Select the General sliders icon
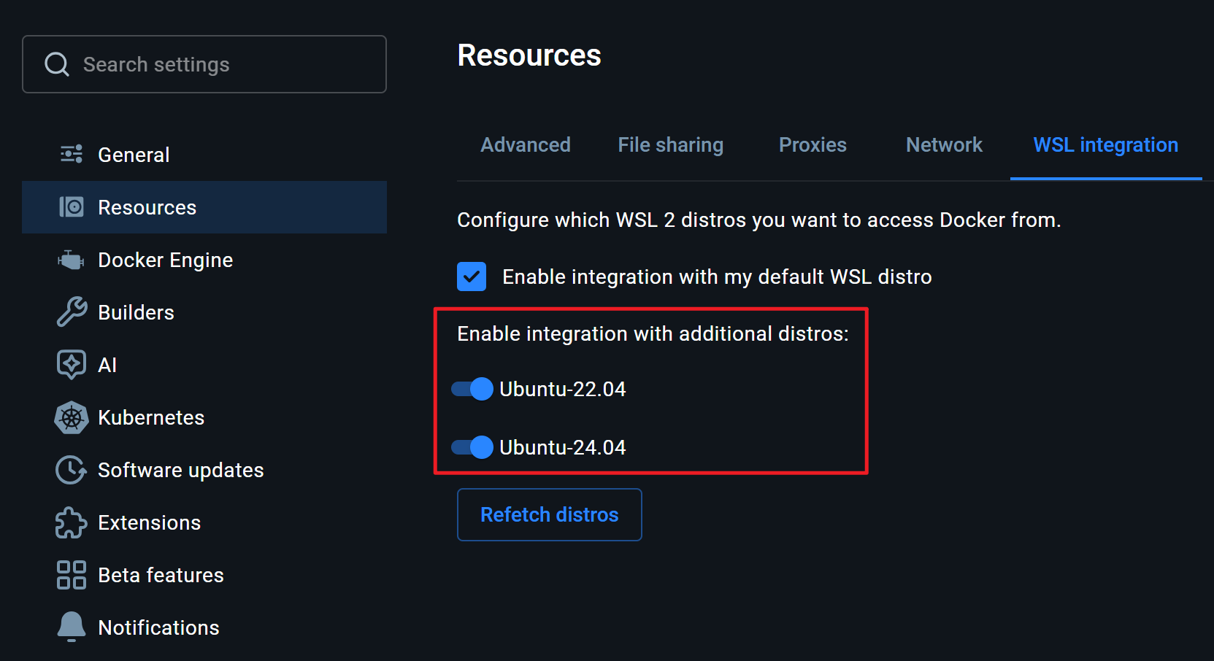The image size is (1214, 661). [71, 154]
